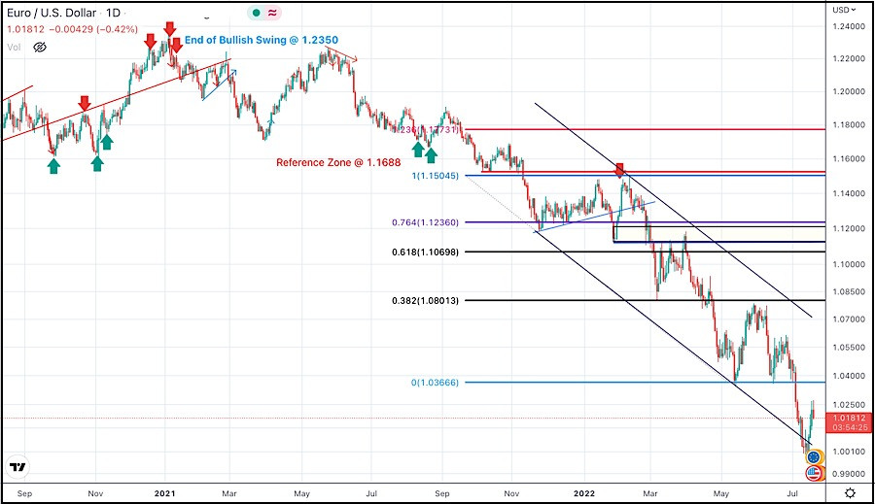The height and width of the screenshot is (504, 875).
Task: Click the 1.24000 price axis label
Action: 848,26
